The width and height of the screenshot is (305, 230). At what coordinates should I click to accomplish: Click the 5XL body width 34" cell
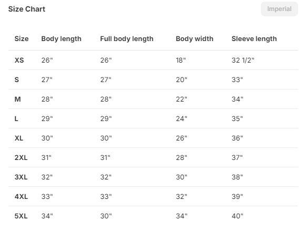click(181, 216)
